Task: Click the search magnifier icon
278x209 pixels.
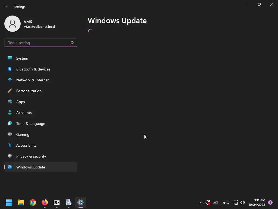Action: tap(72, 43)
